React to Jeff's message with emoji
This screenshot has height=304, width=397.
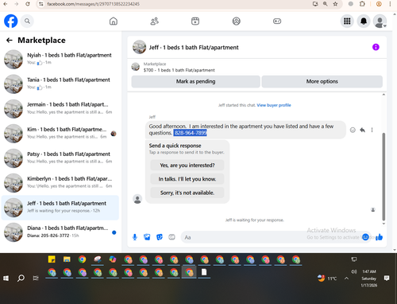(353, 130)
